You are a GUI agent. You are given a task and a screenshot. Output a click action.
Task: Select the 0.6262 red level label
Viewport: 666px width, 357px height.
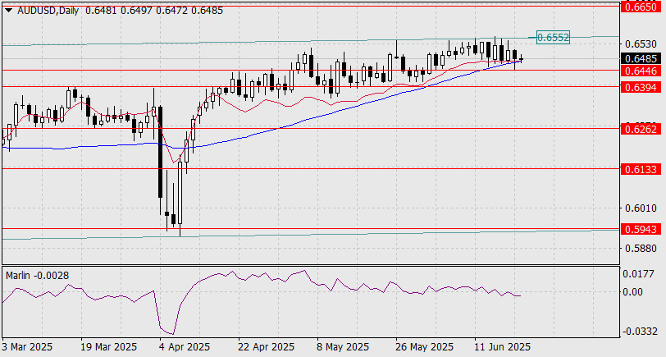coord(641,128)
